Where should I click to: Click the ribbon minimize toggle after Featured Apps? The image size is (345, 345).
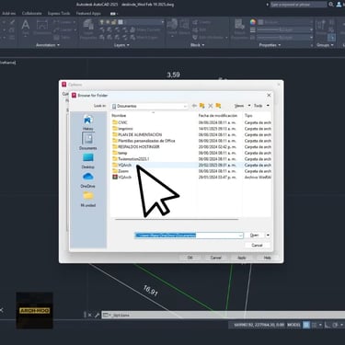click(113, 14)
